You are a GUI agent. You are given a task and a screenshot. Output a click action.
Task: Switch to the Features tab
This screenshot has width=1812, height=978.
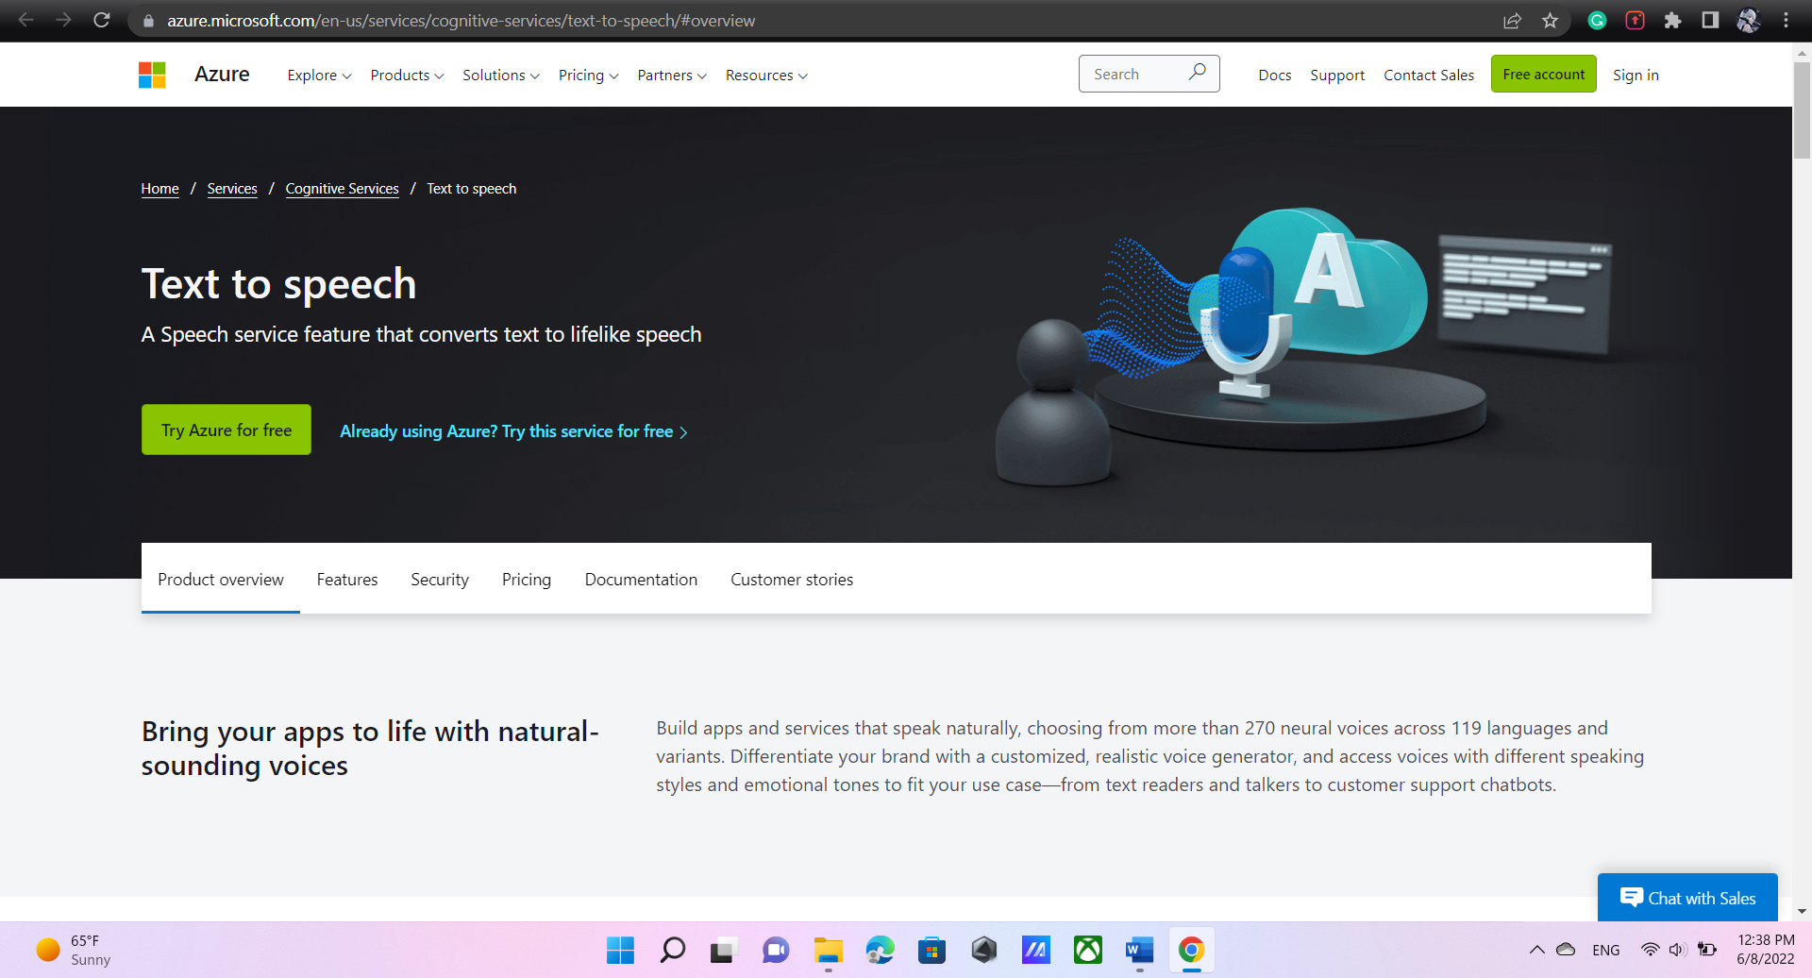[x=347, y=580]
